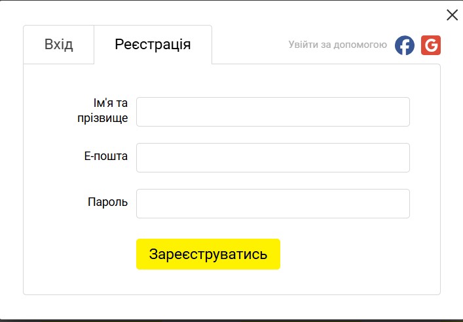This screenshot has width=463, height=322.
Task: Submit with the Зареєструватись button
Action: [208, 254]
